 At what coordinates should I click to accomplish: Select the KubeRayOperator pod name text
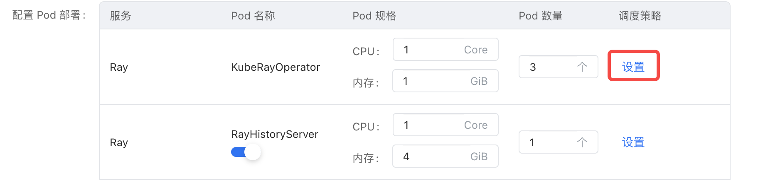(275, 67)
